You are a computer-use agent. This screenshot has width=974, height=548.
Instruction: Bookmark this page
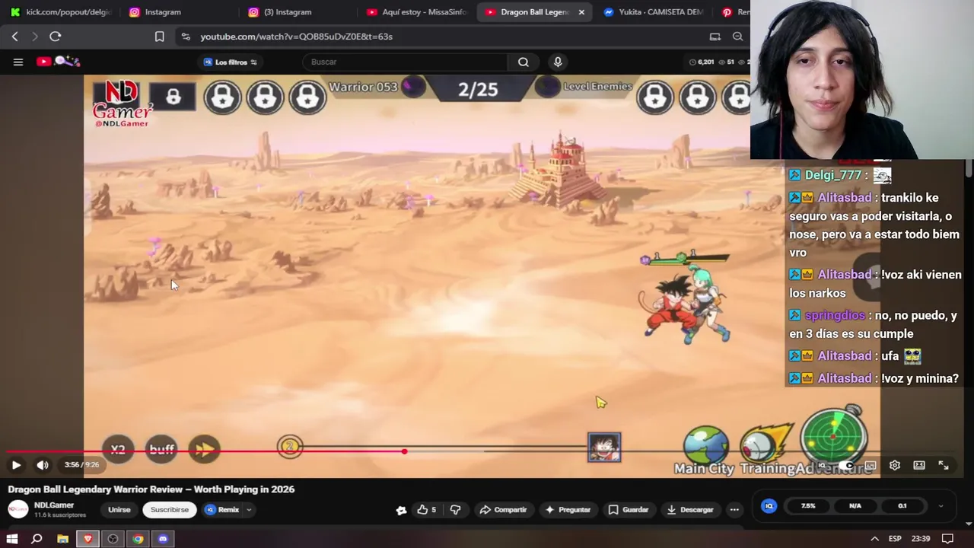pos(159,37)
